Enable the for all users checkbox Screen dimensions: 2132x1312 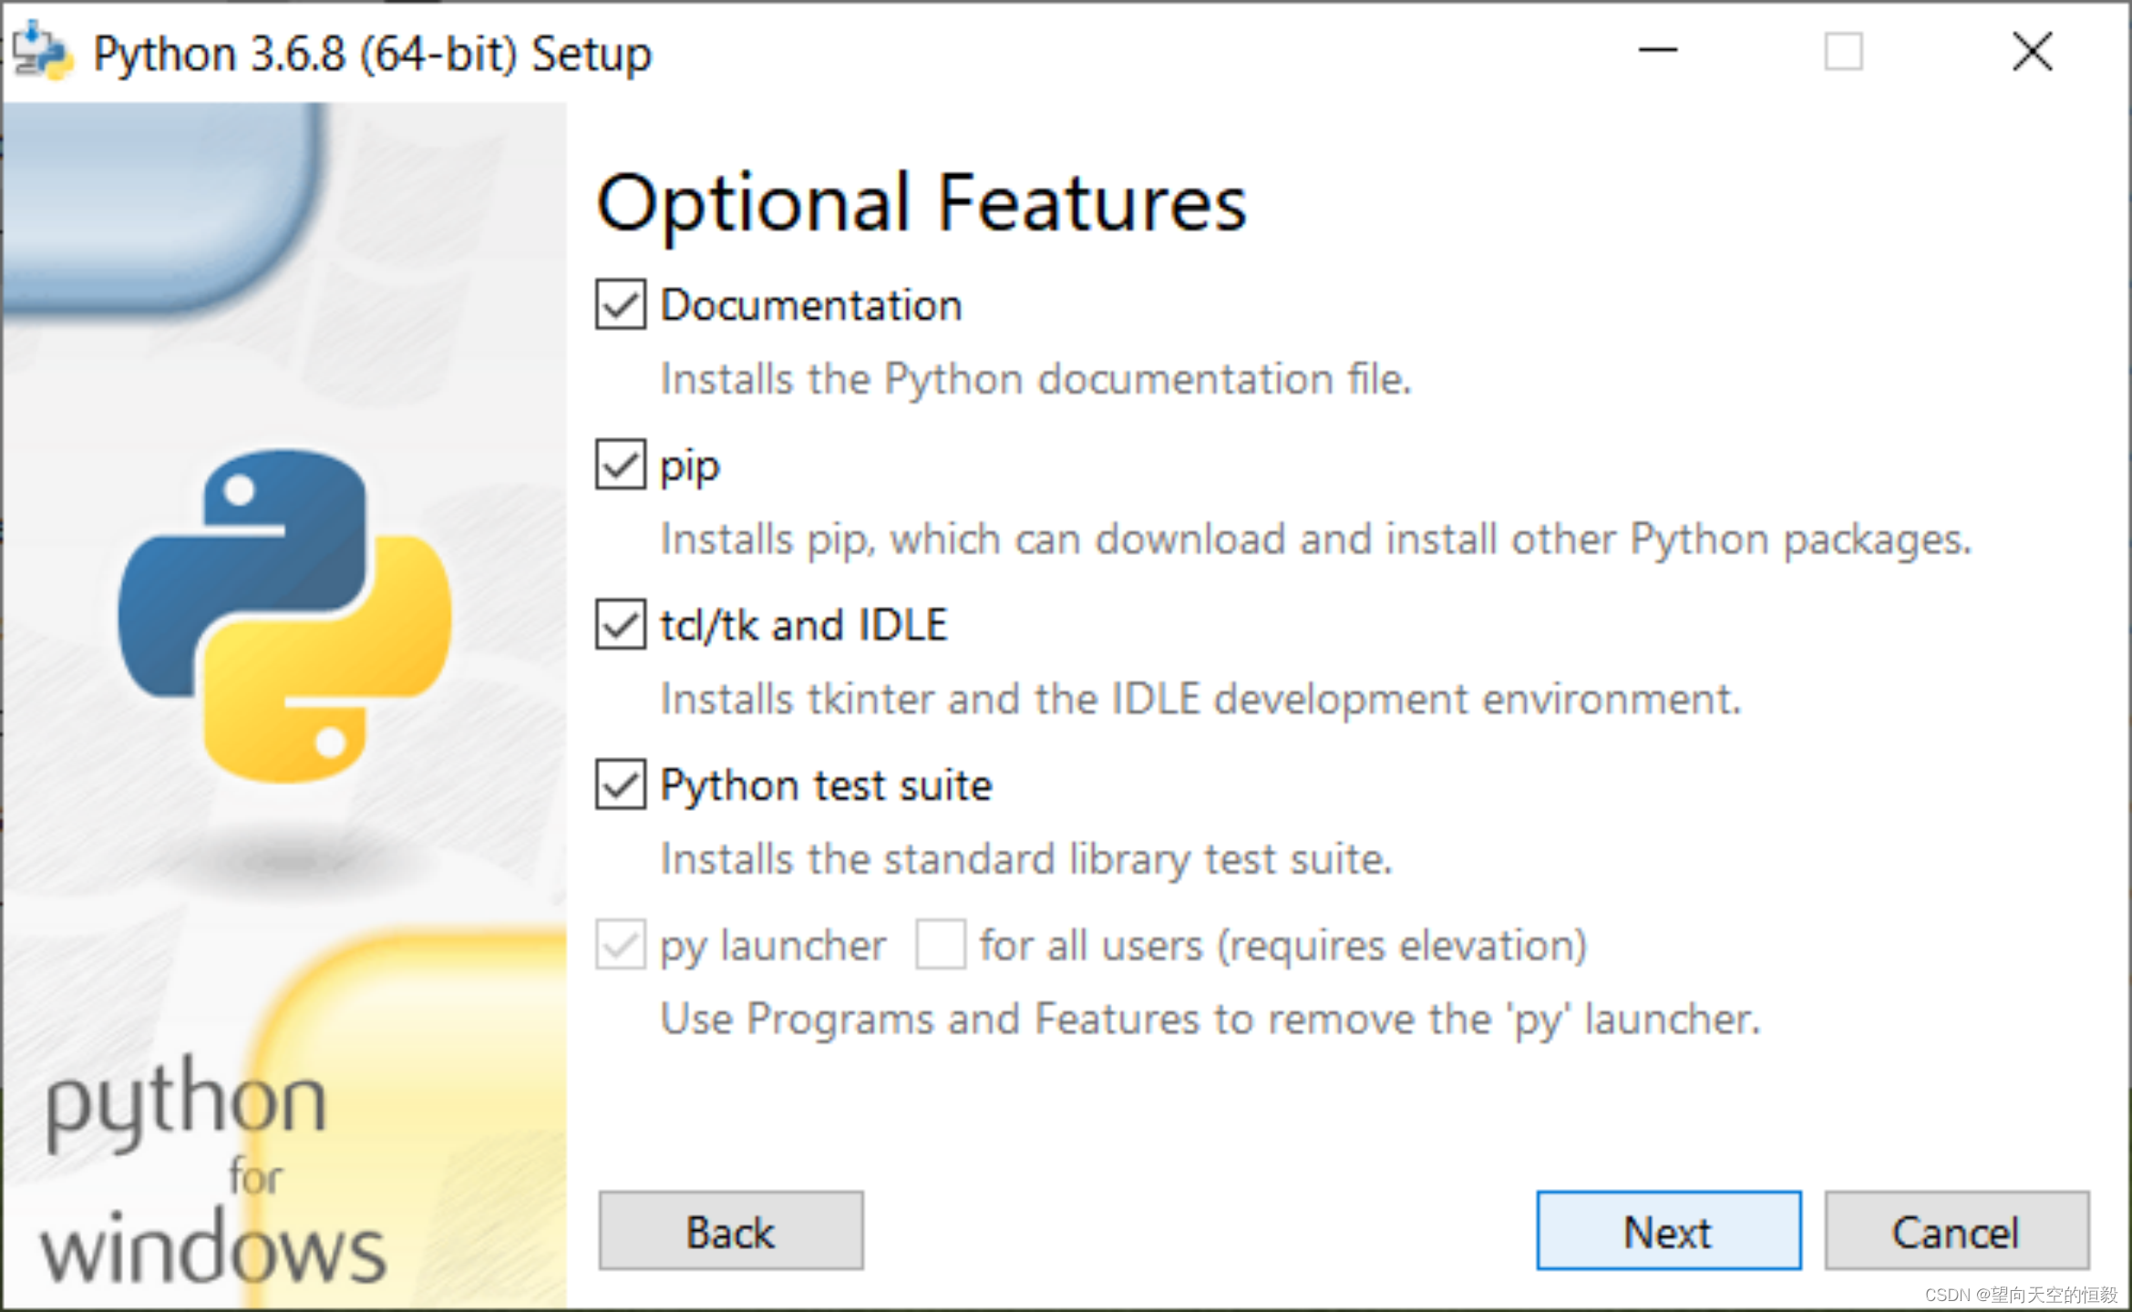[x=941, y=944]
